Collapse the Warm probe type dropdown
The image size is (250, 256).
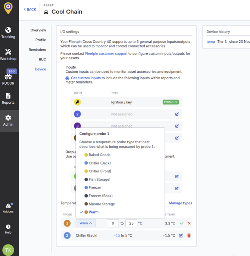click(85, 223)
